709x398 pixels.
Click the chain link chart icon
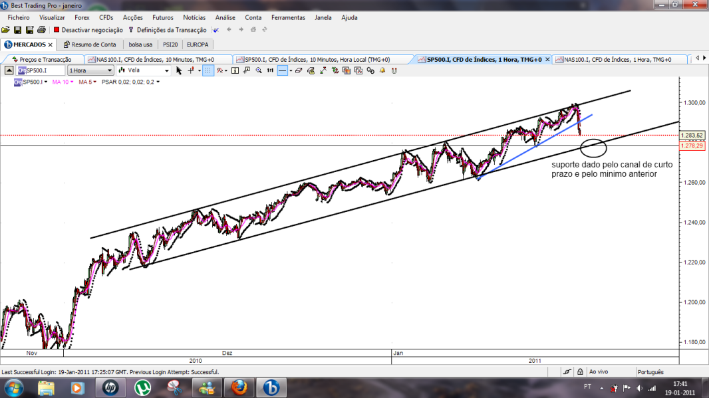coord(370,70)
